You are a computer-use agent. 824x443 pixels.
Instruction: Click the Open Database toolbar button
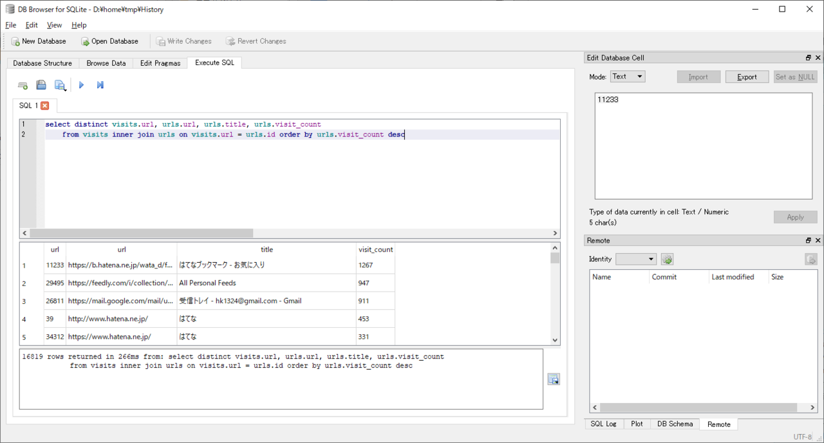[109, 41]
